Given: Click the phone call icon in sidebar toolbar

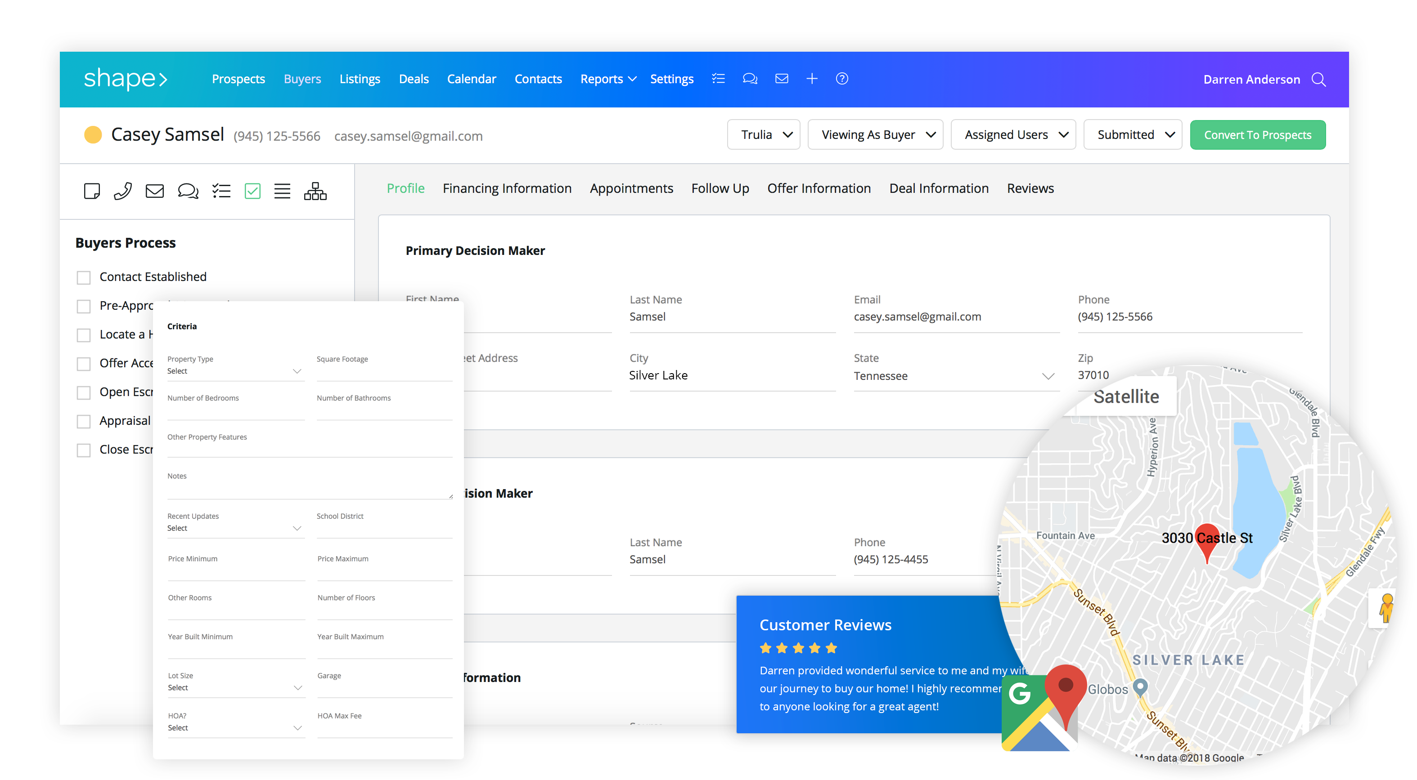Looking at the screenshot, I should 123,191.
